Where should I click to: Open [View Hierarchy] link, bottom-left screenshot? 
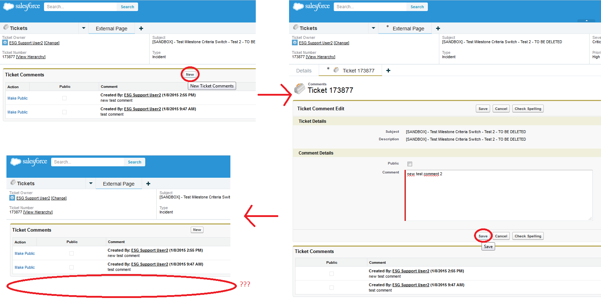point(38,212)
